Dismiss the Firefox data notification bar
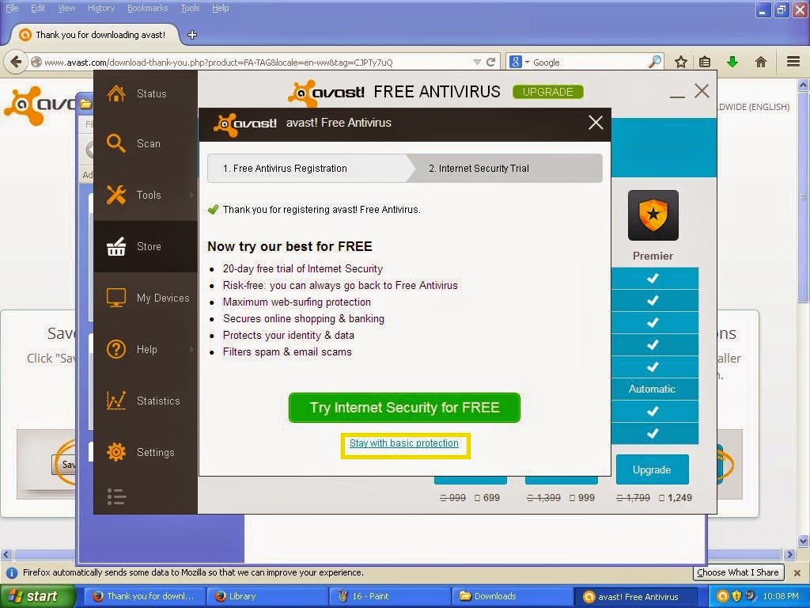This screenshot has width=810, height=608. pyautogui.click(x=797, y=573)
